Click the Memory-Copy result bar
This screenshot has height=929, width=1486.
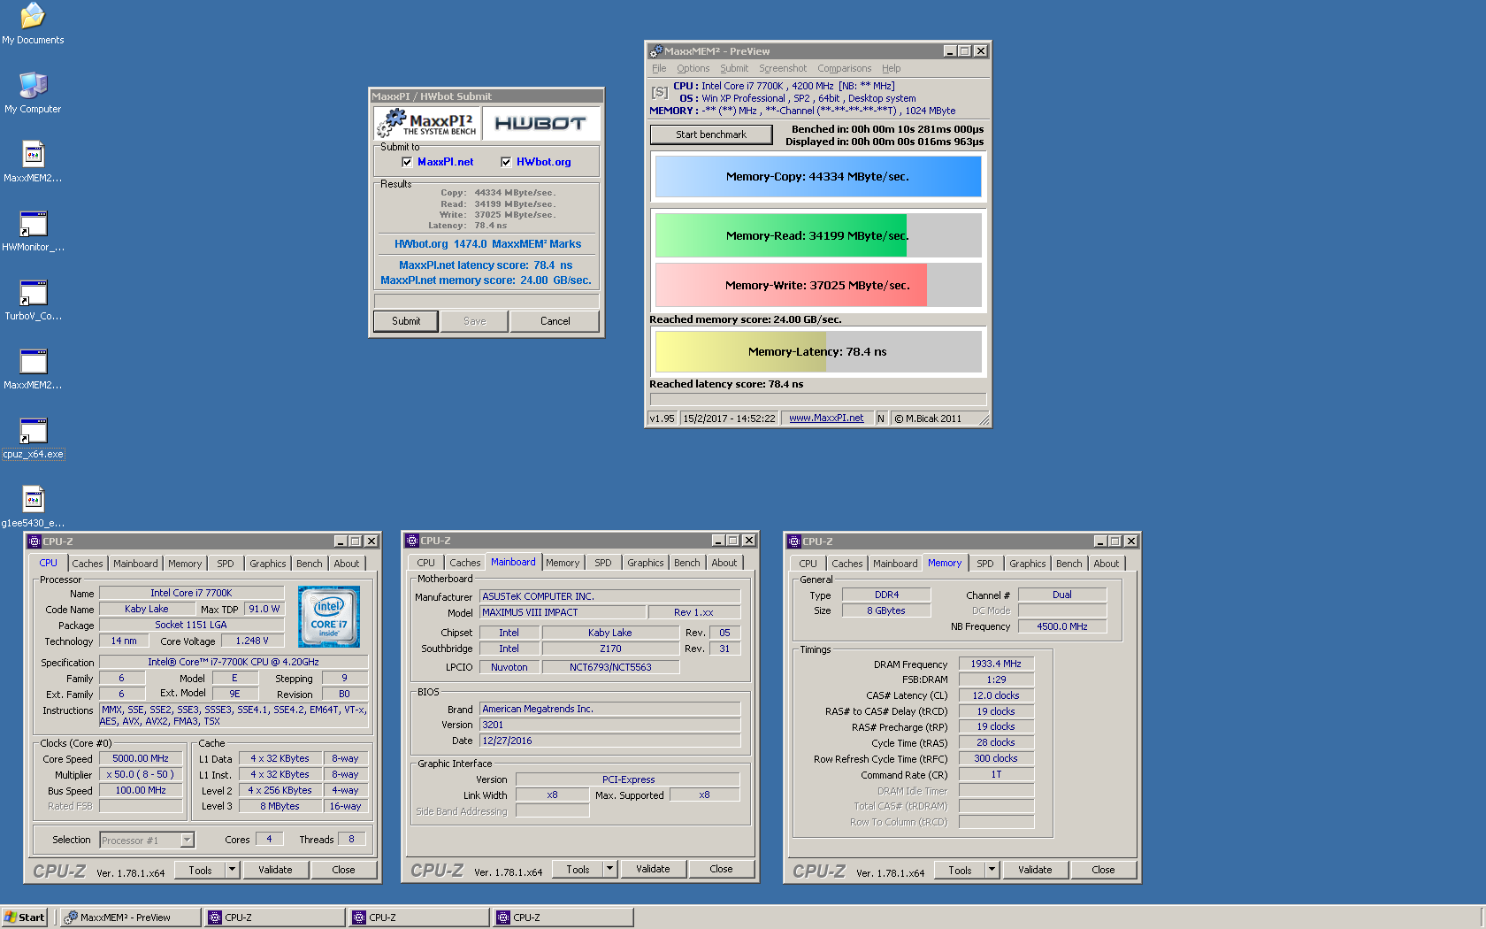(x=818, y=177)
